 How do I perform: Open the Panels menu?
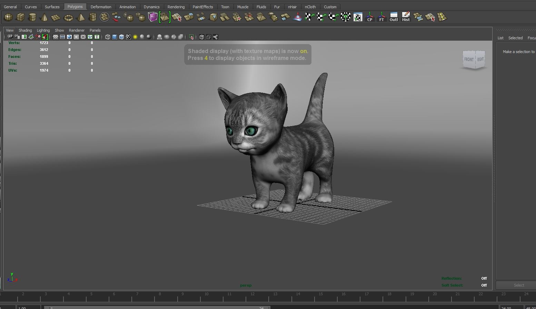click(95, 30)
